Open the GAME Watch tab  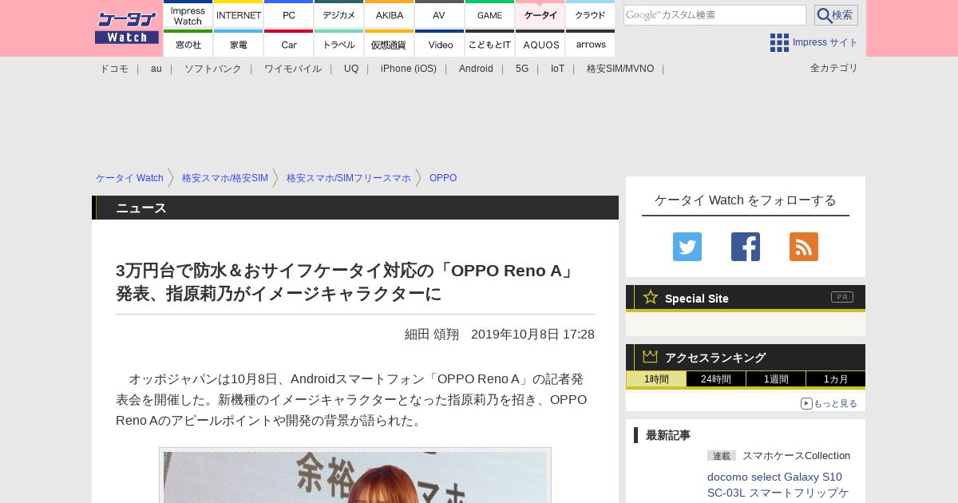[x=490, y=15]
